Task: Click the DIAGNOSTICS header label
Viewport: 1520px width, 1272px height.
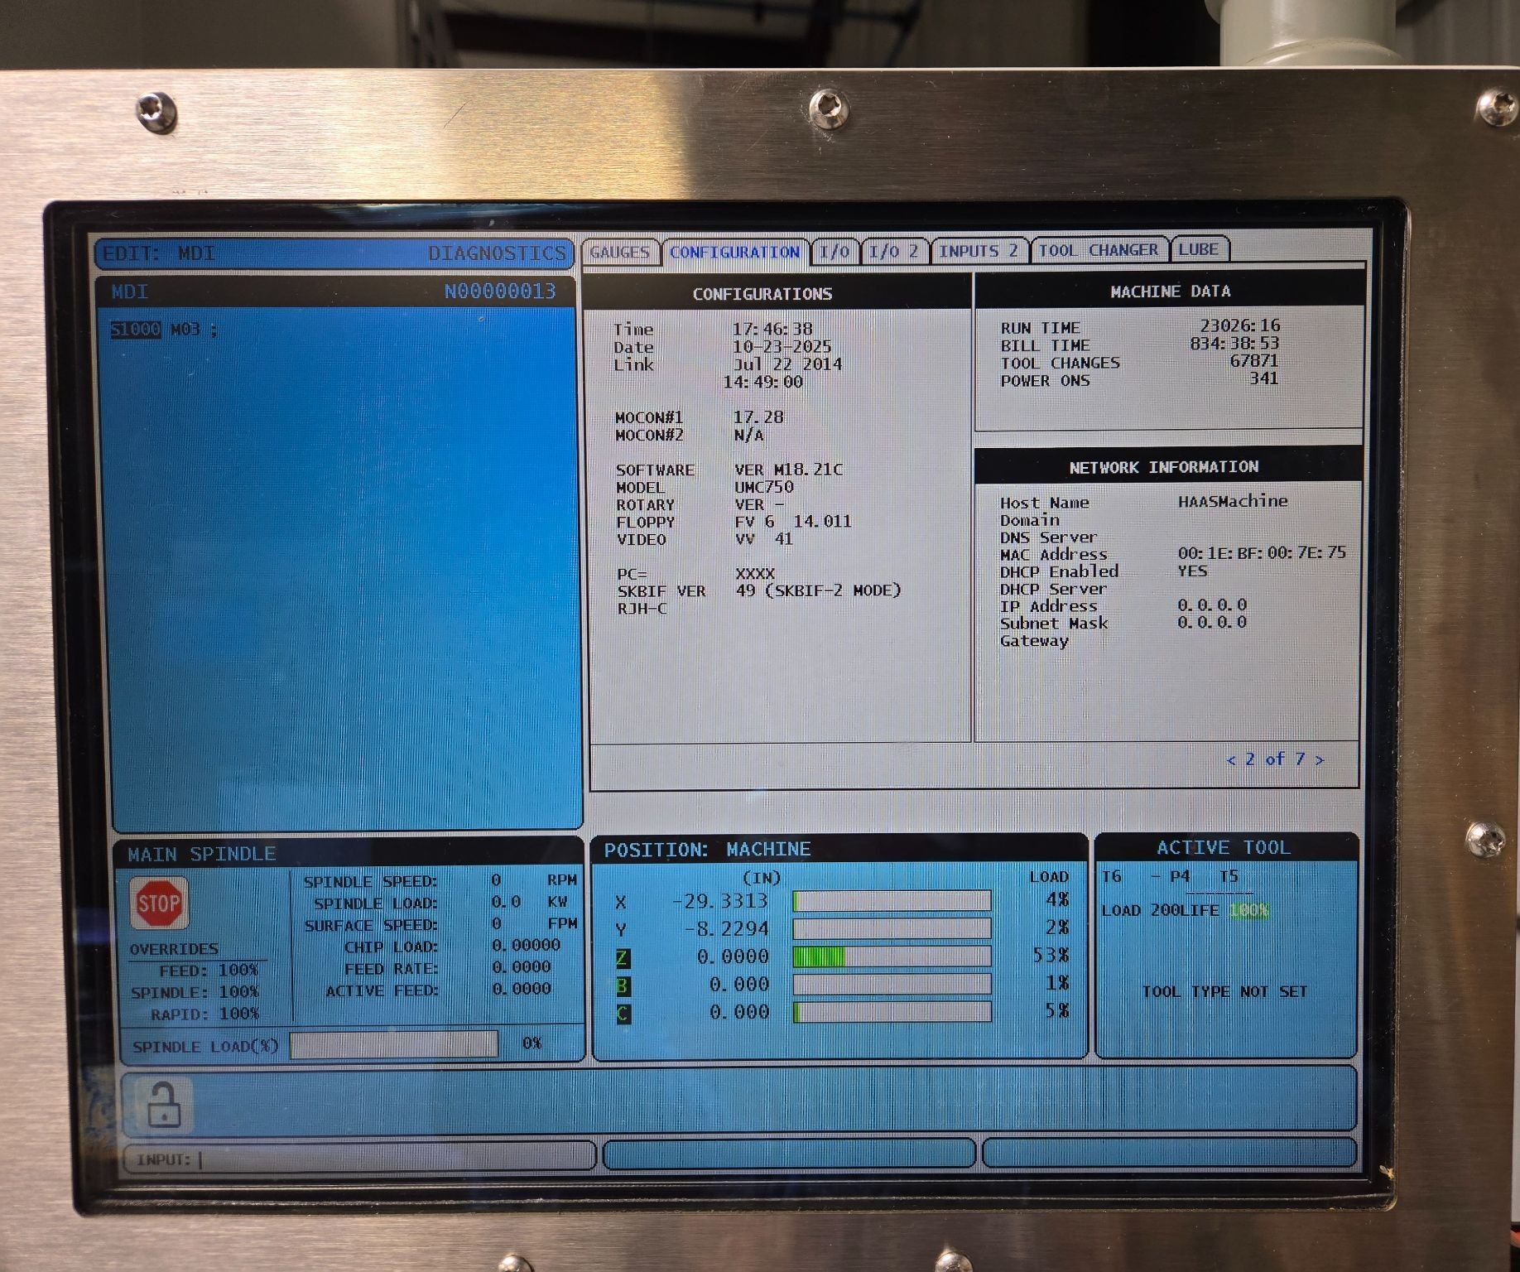Action: (x=497, y=253)
